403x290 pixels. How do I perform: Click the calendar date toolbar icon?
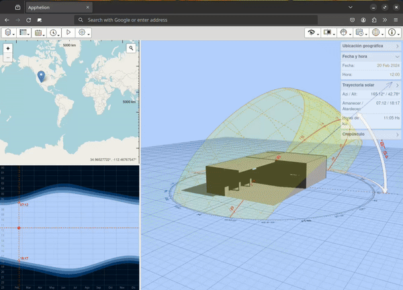39,32
